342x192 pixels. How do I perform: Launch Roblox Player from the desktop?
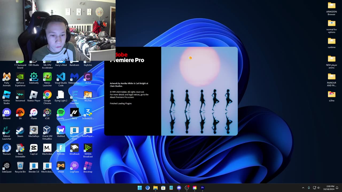(34, 96)
